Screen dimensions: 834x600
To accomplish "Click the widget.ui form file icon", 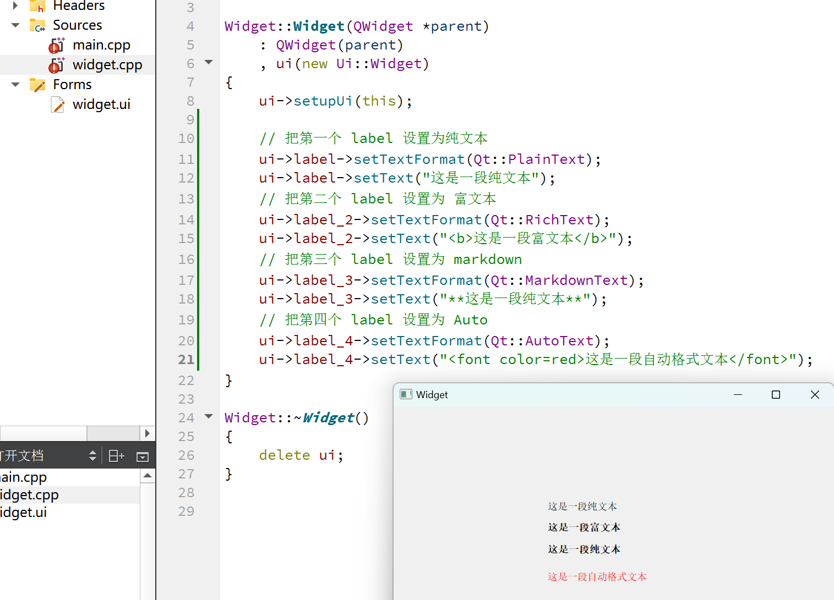I will tap(58, 104).
